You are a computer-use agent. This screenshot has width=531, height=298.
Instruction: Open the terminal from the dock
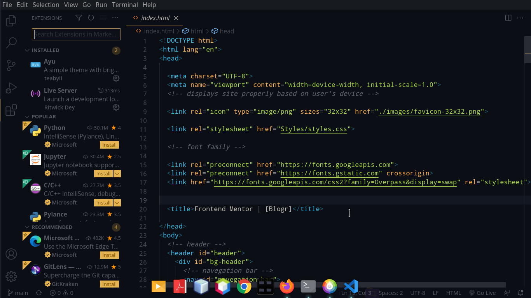click(x=308, y=287)
